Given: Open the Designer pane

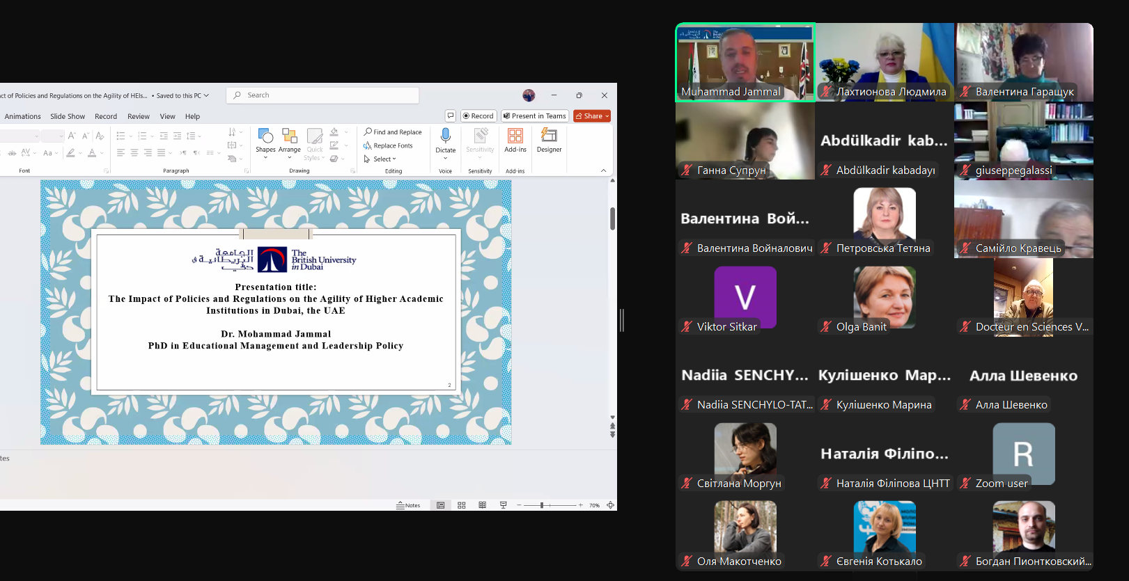Looking at the screenshot, I should point(549,140).
